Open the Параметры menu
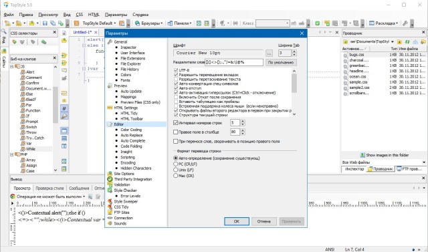 coord(116,15)
